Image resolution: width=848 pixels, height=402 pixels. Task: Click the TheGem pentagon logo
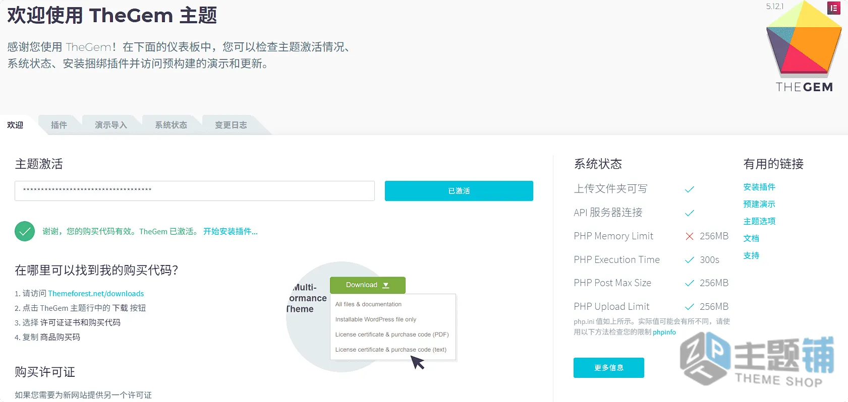(804, 39)
